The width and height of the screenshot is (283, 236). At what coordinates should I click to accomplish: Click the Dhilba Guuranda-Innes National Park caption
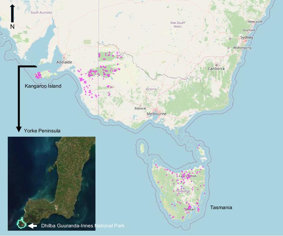[x=83, y=226]
